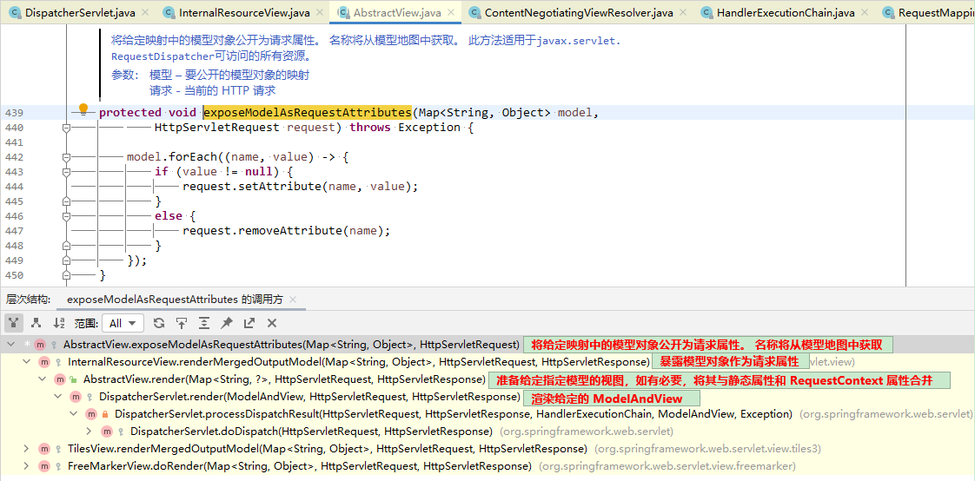Fold the forEach lambda at line 442

coord(67,157)
